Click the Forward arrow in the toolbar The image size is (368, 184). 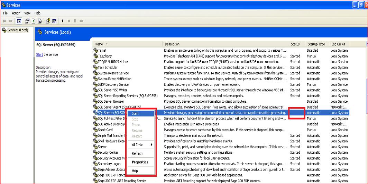pyautogui.click(x=10, y=21)
